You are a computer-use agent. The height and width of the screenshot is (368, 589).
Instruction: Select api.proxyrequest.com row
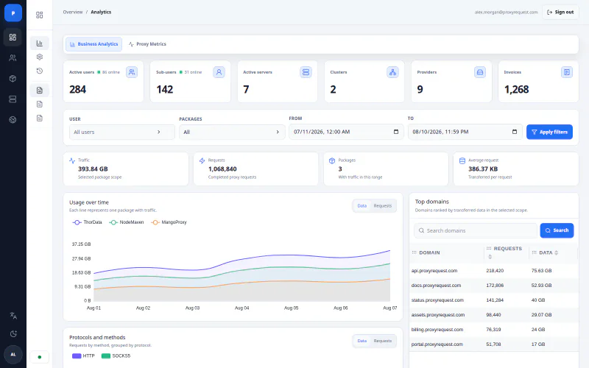click(x=493, y=271)
